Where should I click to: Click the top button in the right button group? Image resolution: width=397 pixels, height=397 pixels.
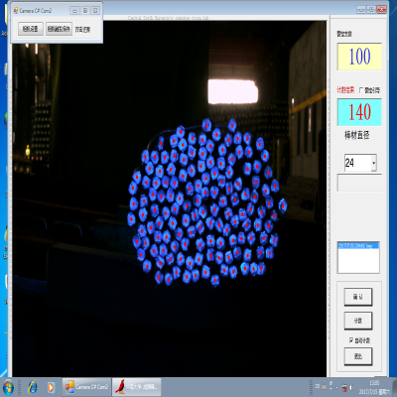358,297
